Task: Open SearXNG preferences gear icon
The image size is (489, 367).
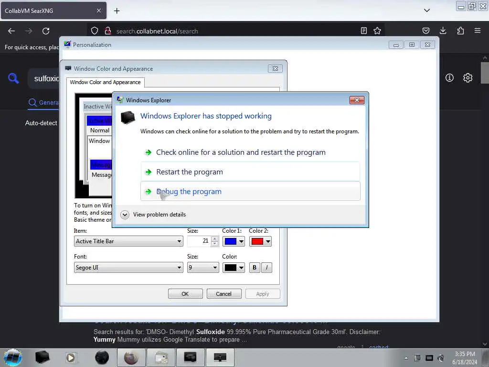Action: point(468,78)
